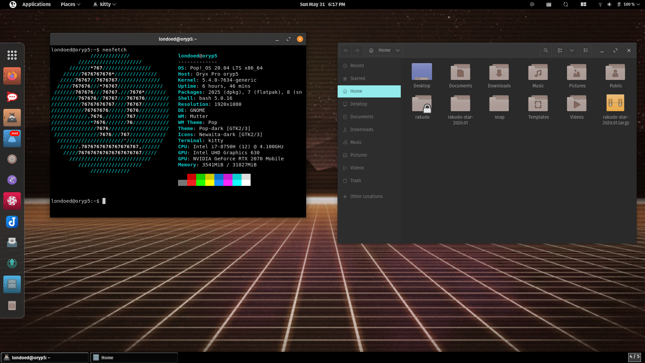Open the Trash icon in the dock
Screen dimensions: 645x363
pos(12,305)
